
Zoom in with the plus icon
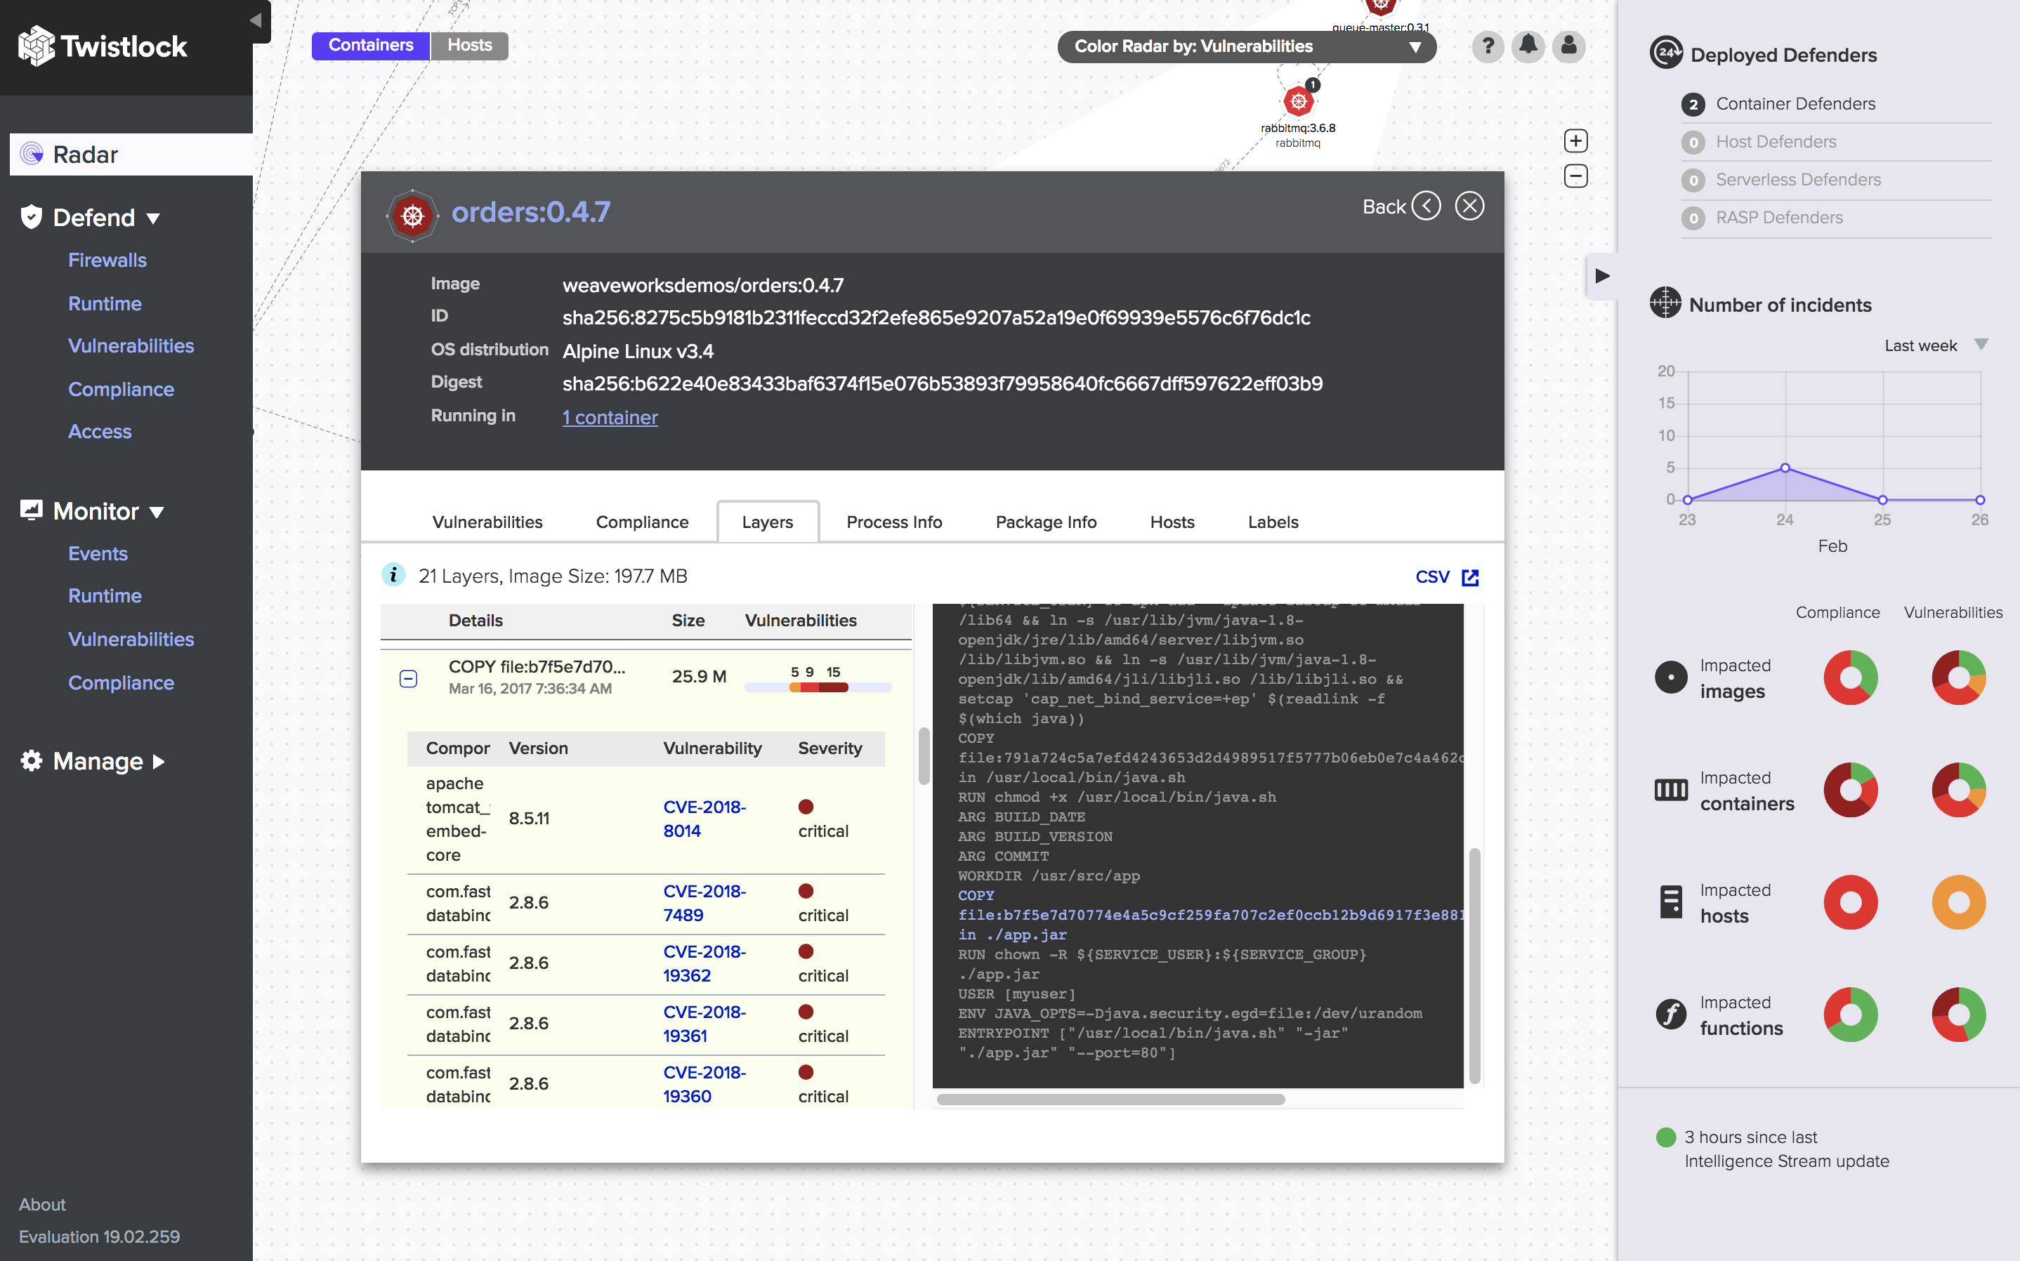1575,141
